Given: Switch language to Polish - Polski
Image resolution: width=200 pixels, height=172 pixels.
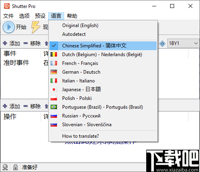Looking at the screenshot, I should click(103, 98).
